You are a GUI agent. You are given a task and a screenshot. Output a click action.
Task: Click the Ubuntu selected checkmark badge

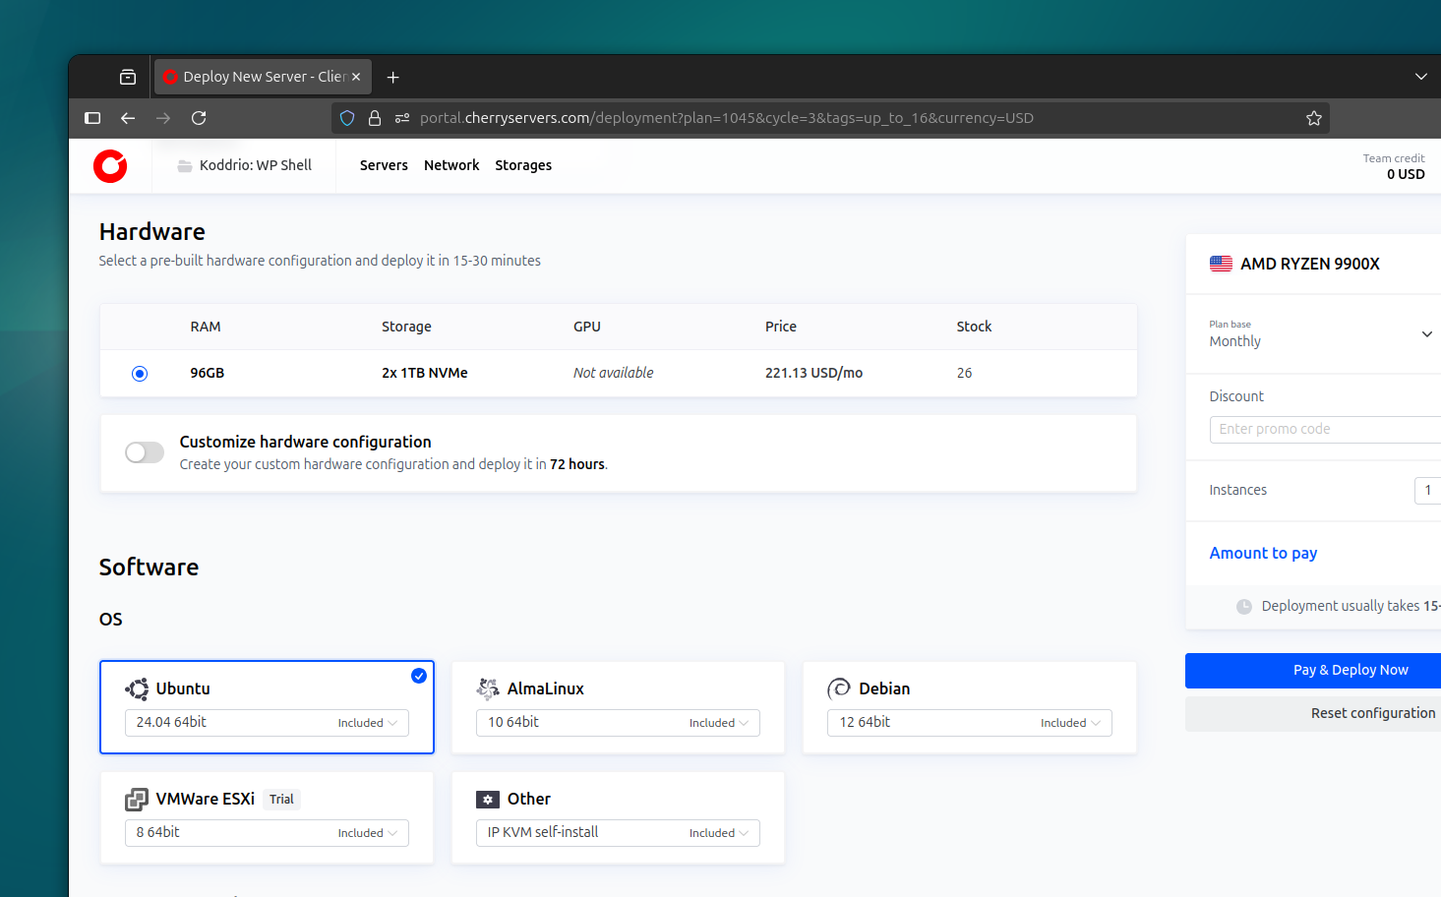tap(419, 676)
